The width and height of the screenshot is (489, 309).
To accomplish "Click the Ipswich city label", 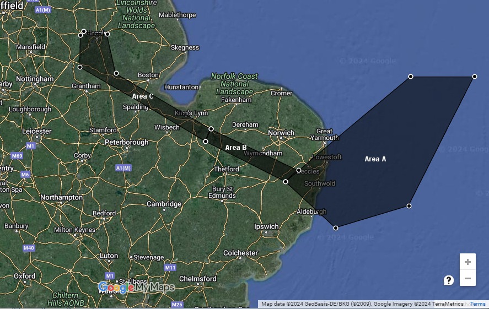I will tap(266, 226).
